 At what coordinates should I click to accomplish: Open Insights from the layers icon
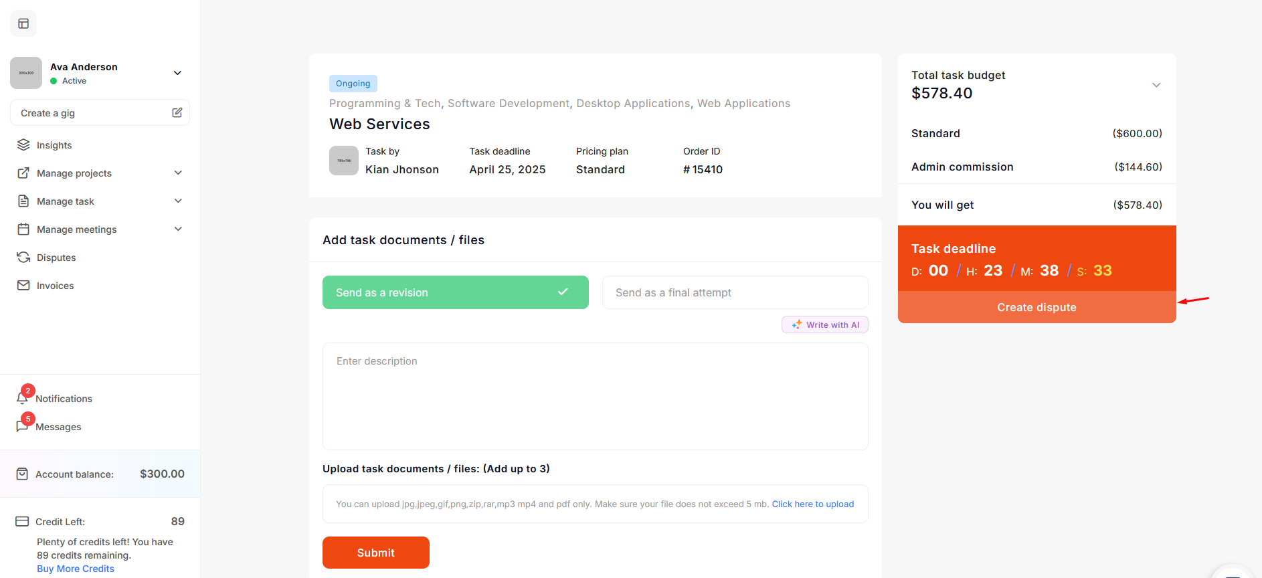coord(23,145)
